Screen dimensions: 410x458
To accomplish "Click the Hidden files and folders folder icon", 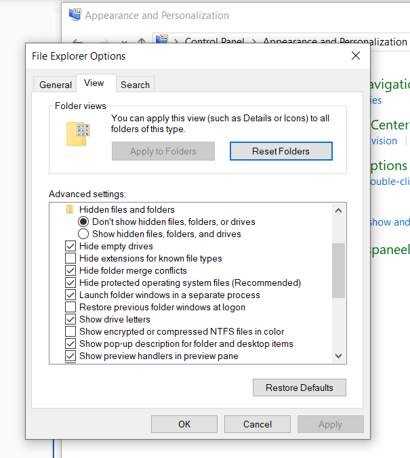I will point(70,209).
